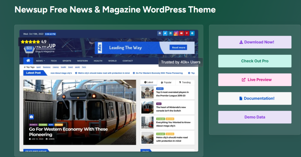This screenshot has height=157, width=301.
Task: Click the Tech top tag
Action: pyautogui.click(x=84, y=67)
